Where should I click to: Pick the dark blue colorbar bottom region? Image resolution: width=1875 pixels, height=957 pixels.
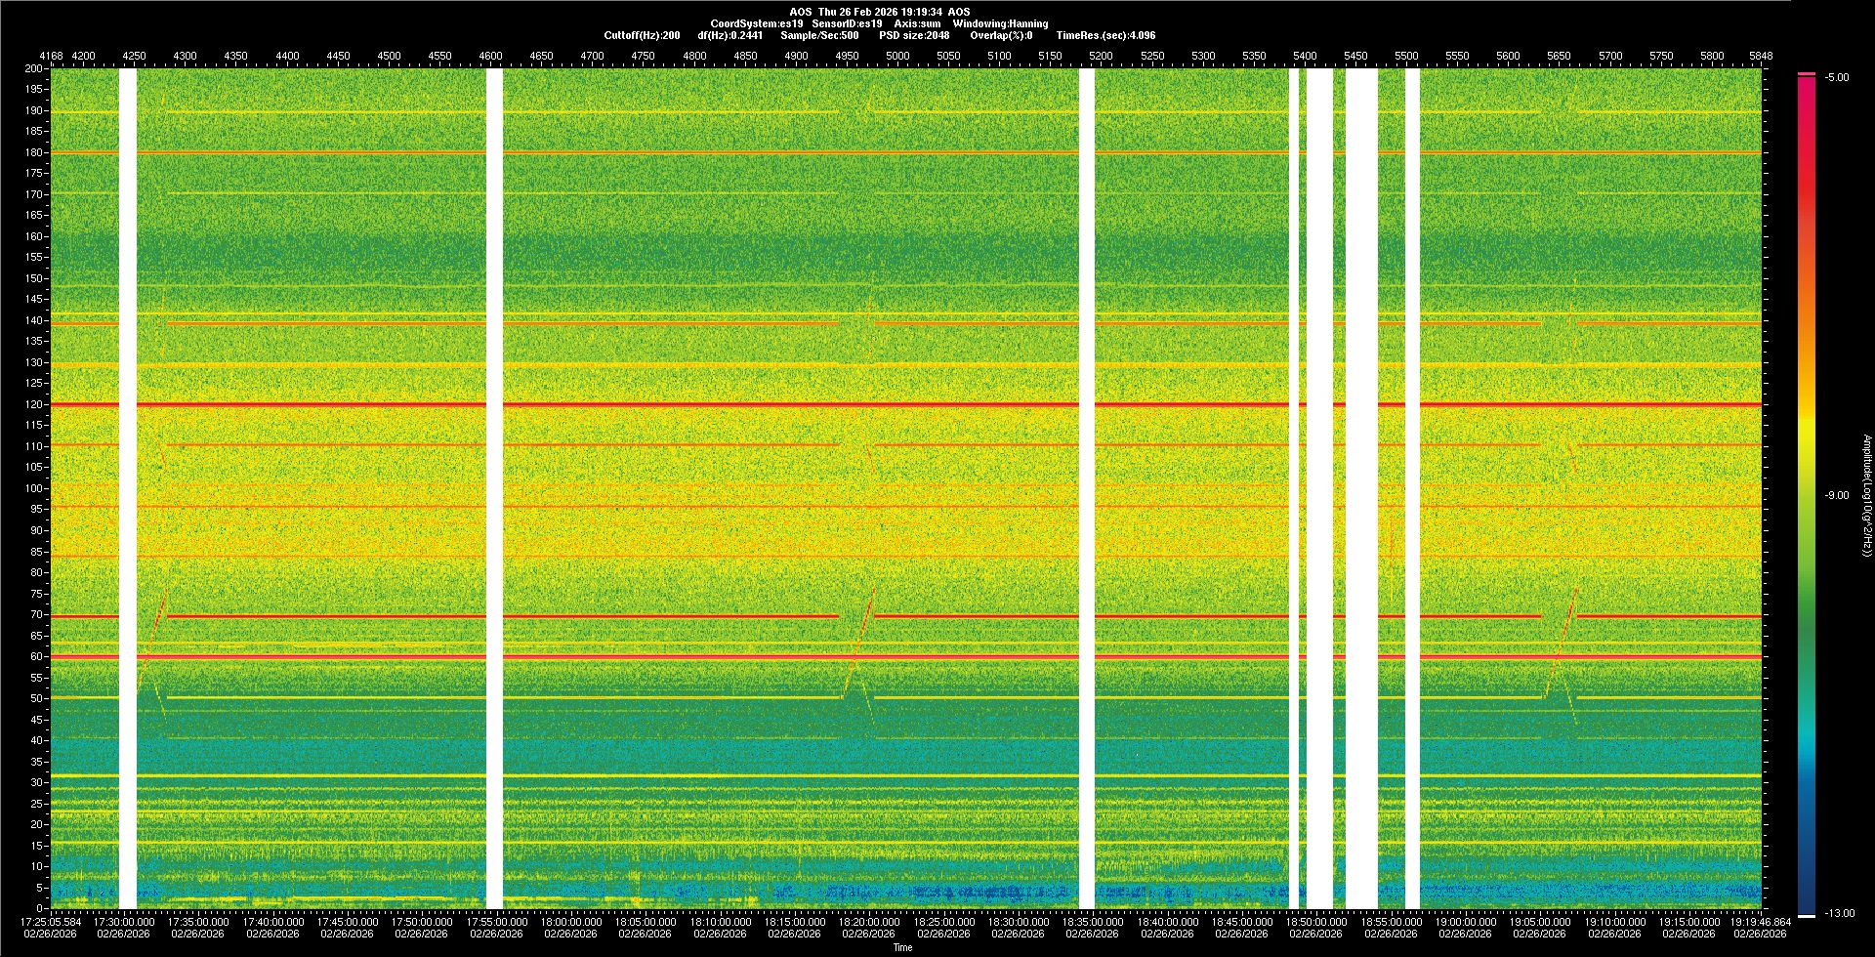coord(1807,889)
